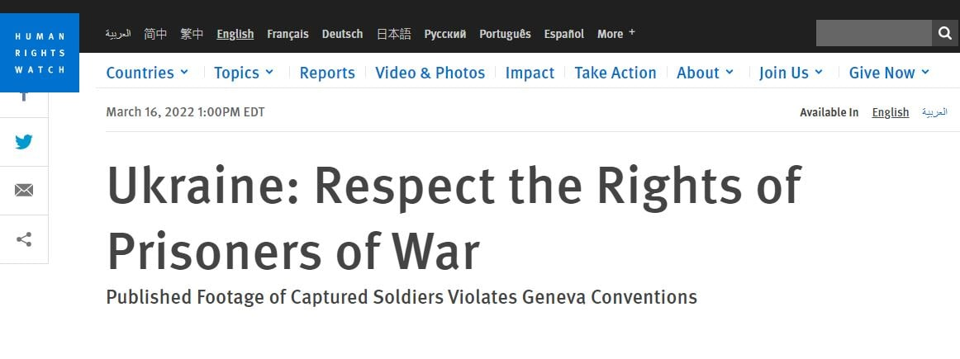
Task: Click into the search input field
Action: pyautogui.click(x=873, y=33)
